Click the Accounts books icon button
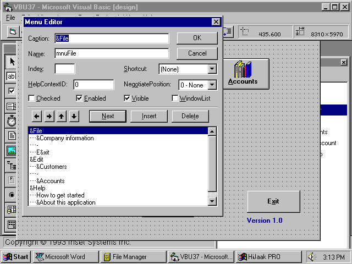The image size is (352, 264). coord(243,73)
